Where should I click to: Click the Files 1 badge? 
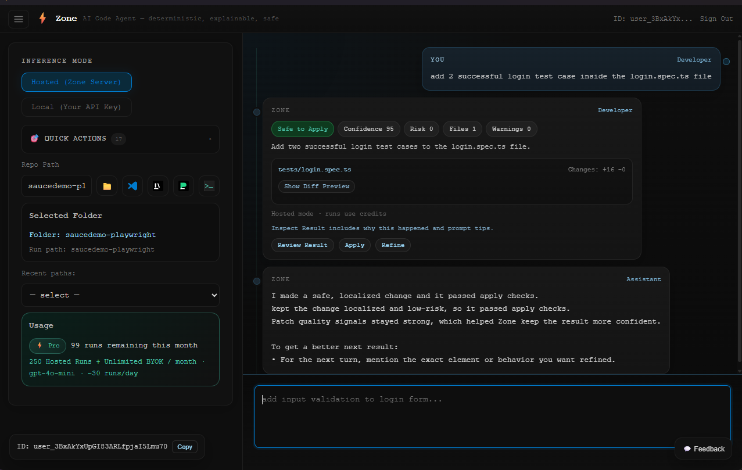tap(463, 129)
